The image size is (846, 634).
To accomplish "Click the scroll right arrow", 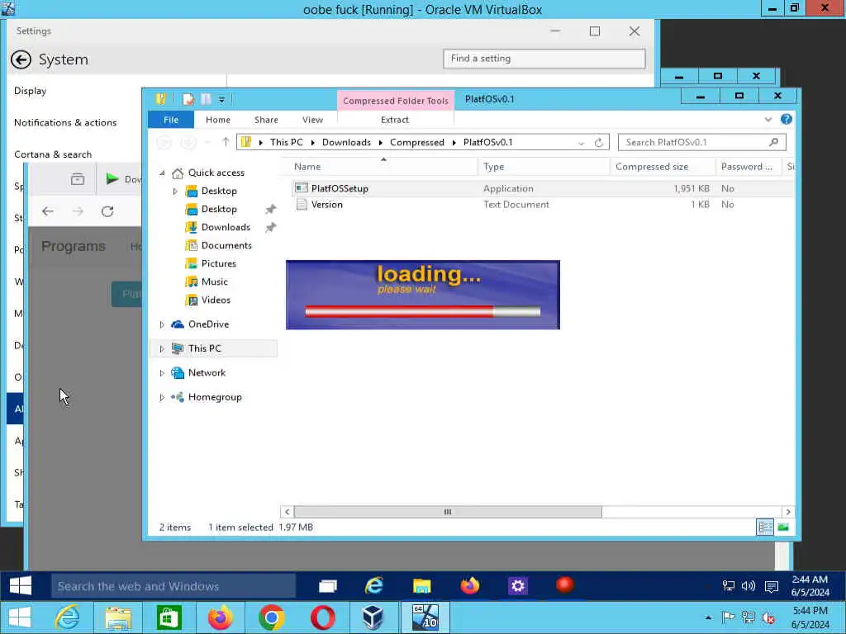I will [788, 512].
